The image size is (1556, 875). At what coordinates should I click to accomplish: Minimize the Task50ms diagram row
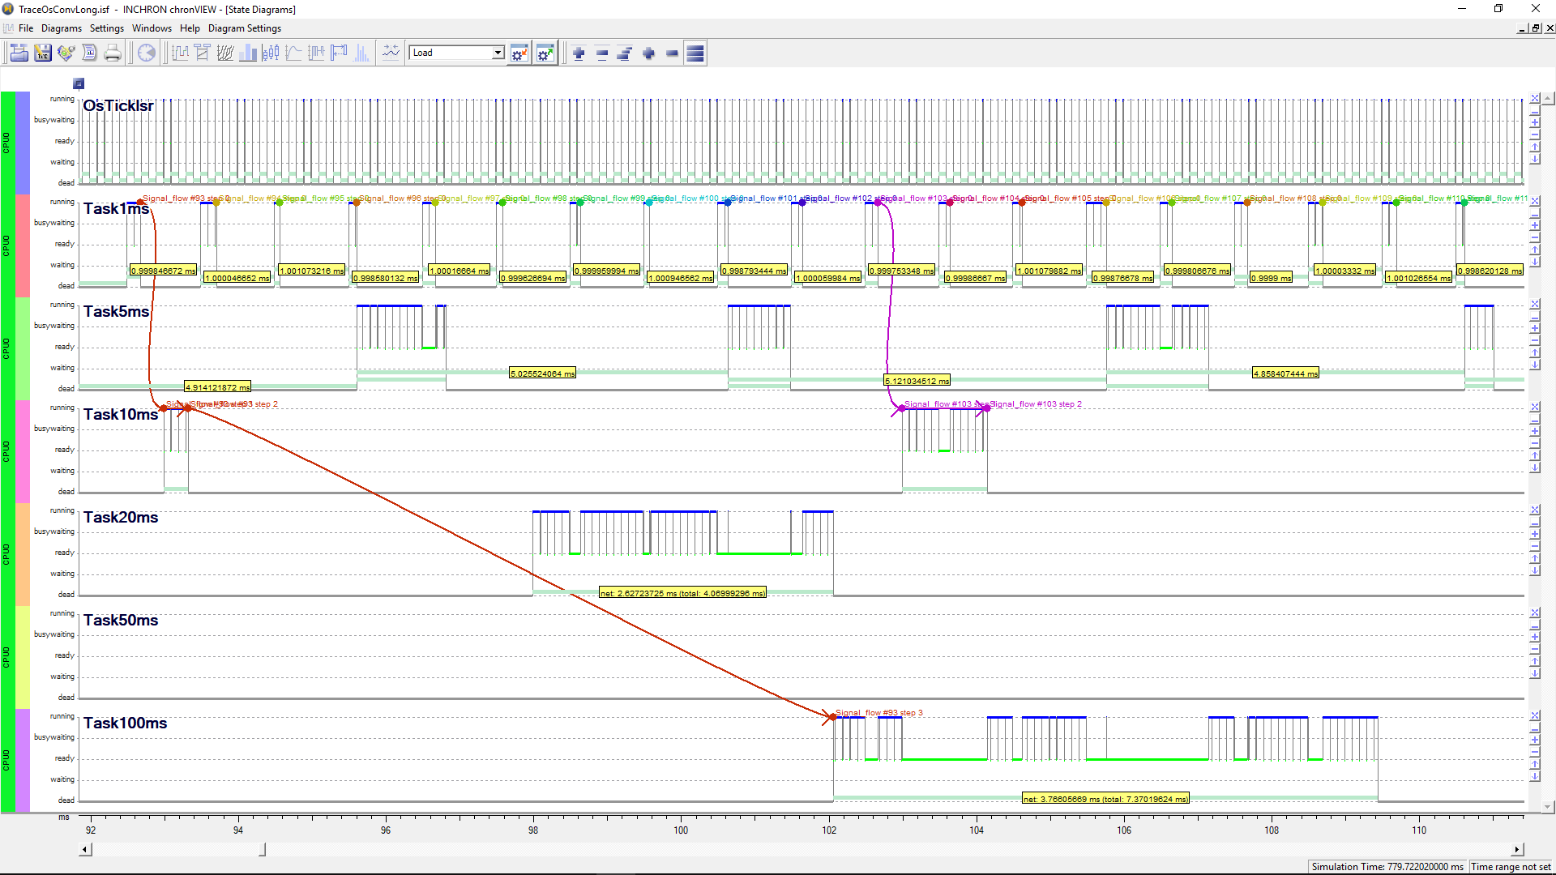tap(1535, 625)
